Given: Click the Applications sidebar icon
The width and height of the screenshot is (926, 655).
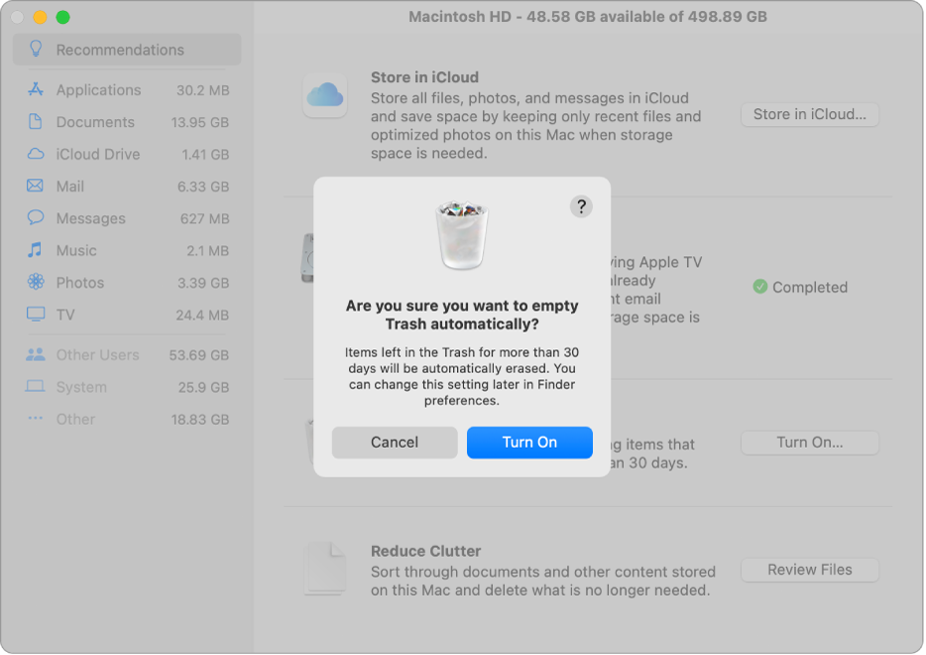Looking at the screenshot, I should (x=36, y=89).
